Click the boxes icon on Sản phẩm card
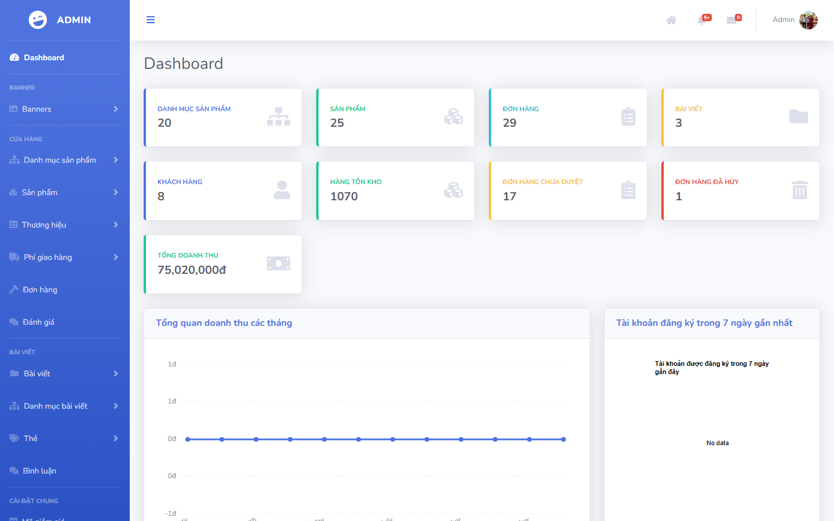 (x=453, y=116)
